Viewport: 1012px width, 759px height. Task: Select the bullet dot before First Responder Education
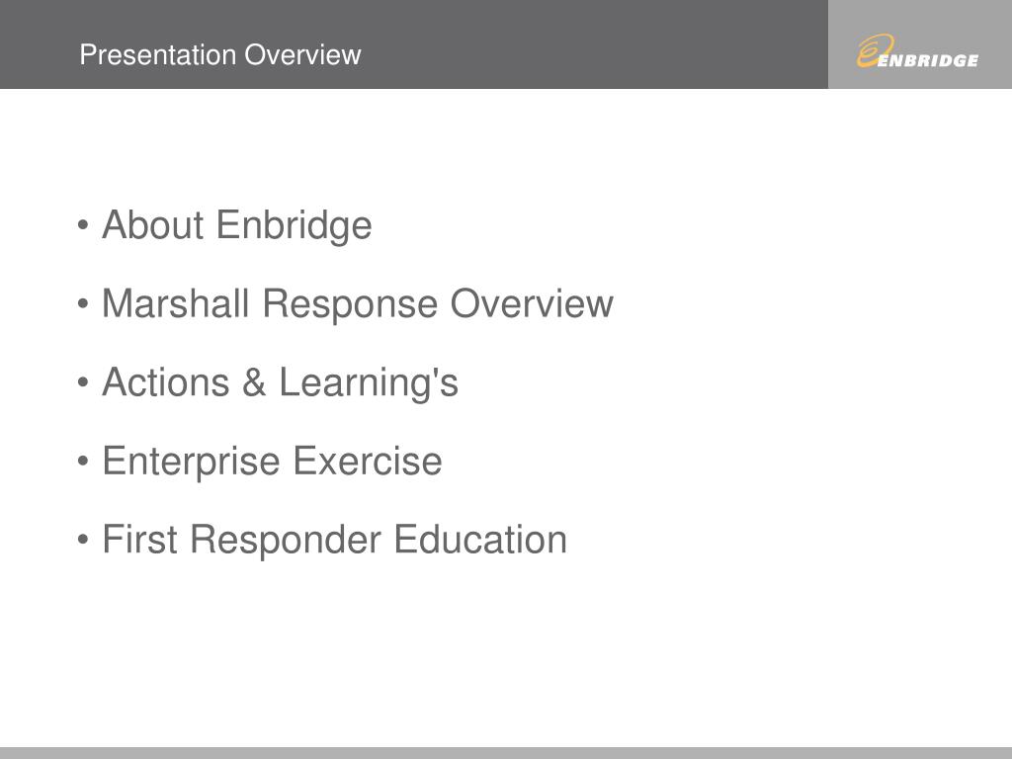click(83, 540)
